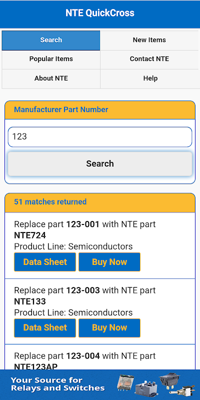
Task: Click the Search button below the part number
Action: pyautogui.click(x=100, y=164)
